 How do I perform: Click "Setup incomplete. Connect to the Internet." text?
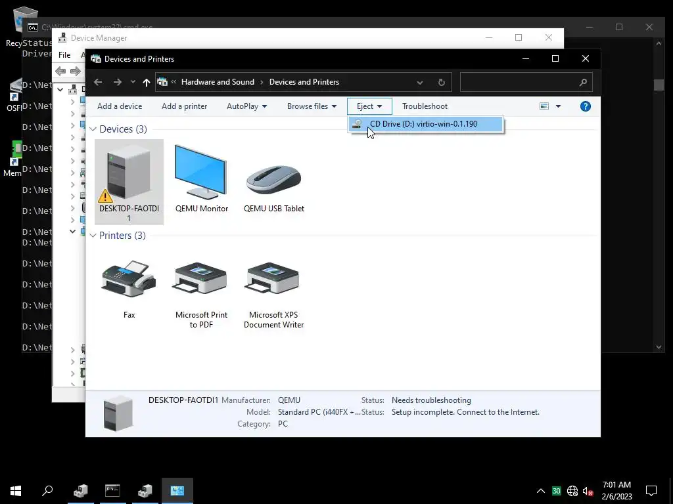[465, 412]
